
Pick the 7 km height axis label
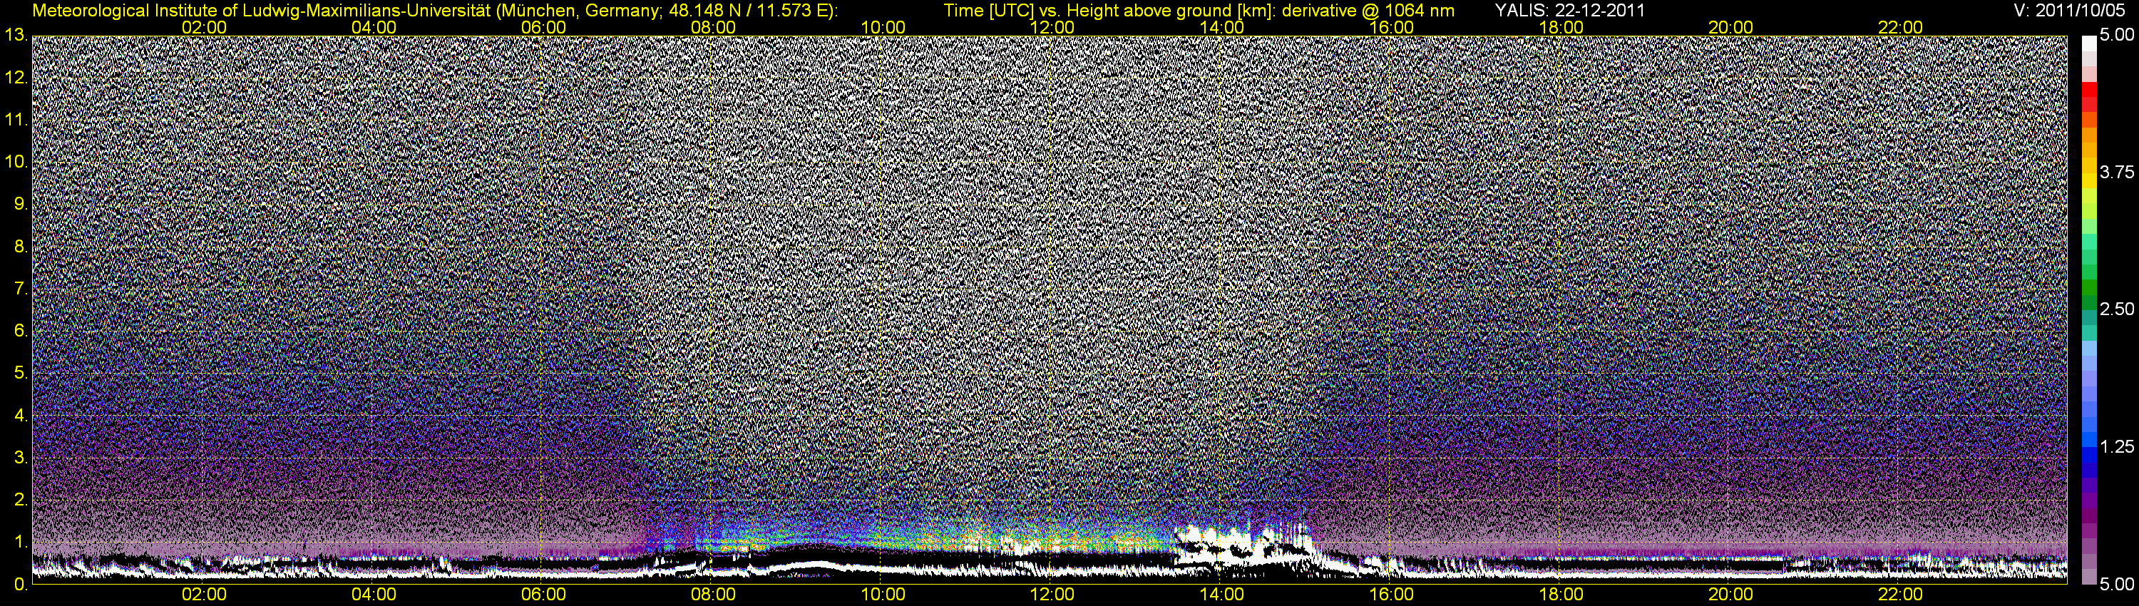(x=20, y=289)
